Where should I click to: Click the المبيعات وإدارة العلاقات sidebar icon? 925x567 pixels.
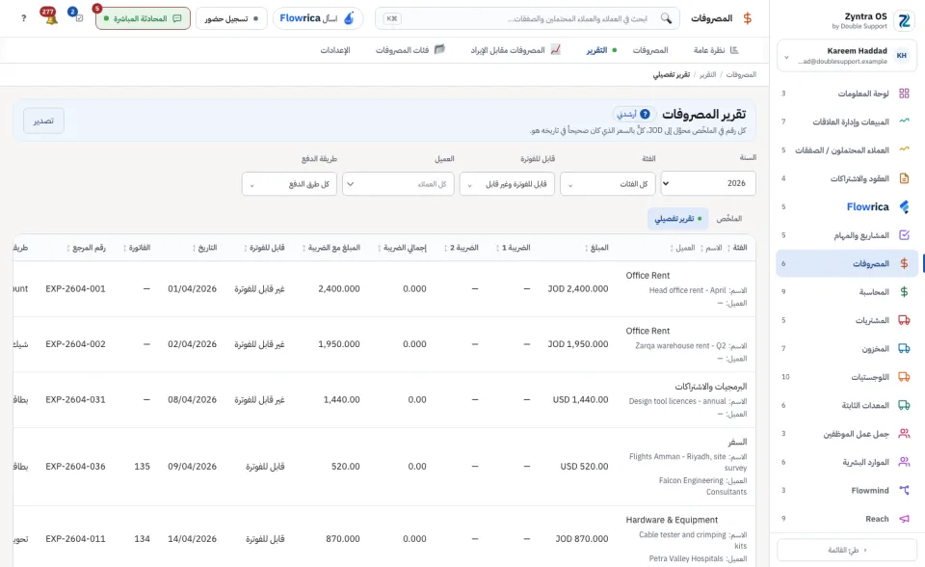click(x=904, y=121)
